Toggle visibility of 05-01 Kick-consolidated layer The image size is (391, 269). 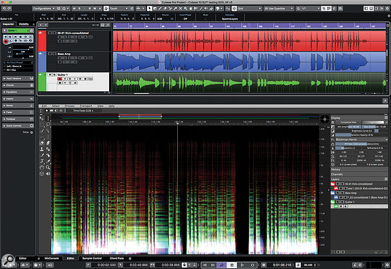tap(337, 184)
